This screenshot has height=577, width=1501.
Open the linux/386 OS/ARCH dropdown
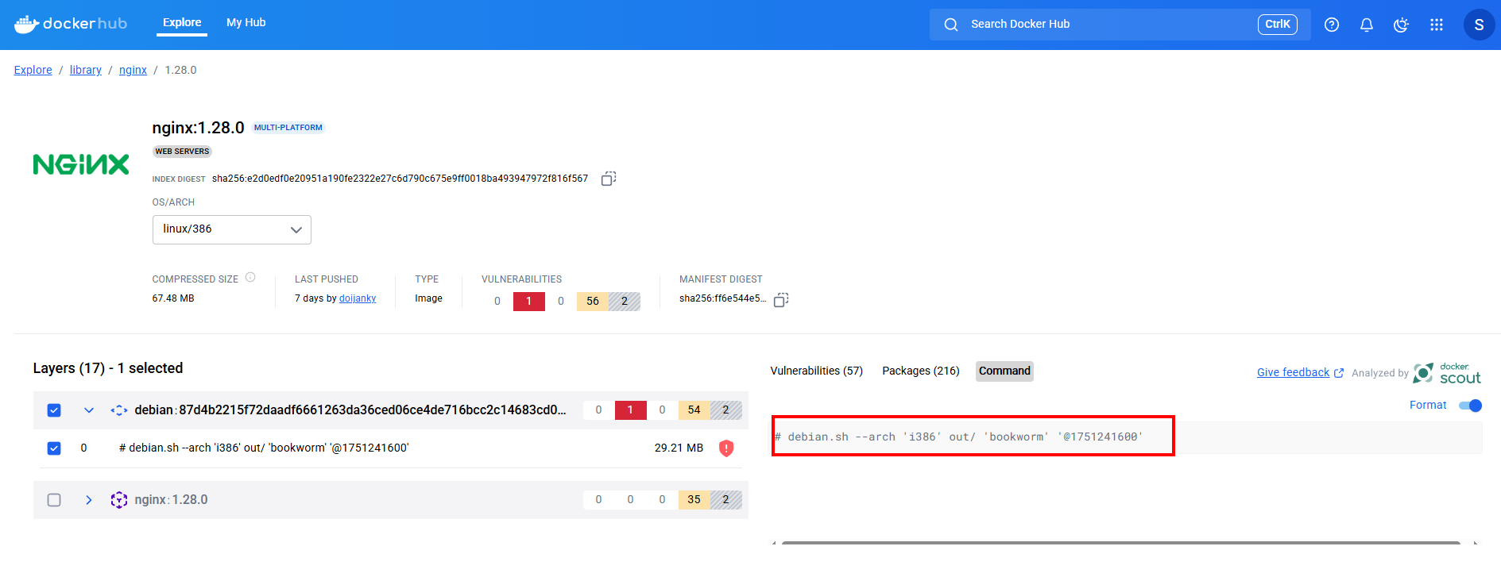tap(231, 229)
